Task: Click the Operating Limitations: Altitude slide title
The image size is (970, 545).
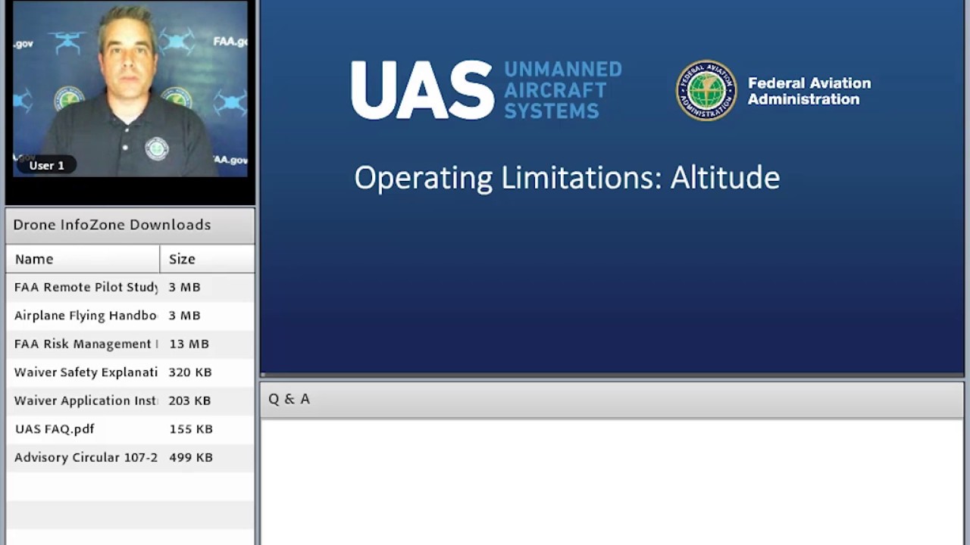Action: click(x=567, y=178)
